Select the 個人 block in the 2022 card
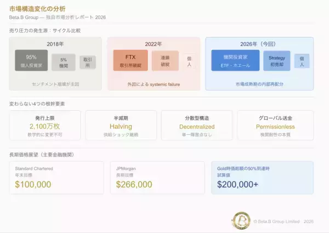The height and width of the screenshot is (233, 329). point(189,61)
